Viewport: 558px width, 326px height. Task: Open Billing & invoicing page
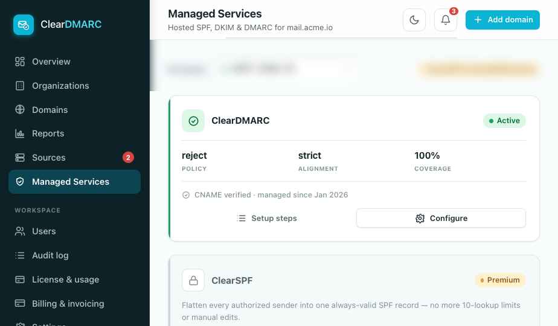(74, 304)
